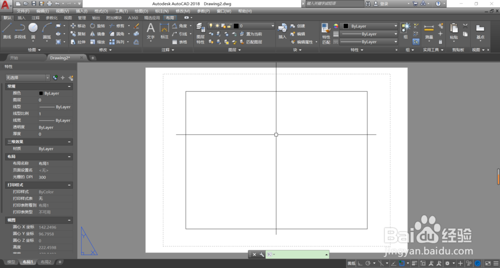Click the 匹配图层 button
500x268 pixels.
(x=250, y=42)
